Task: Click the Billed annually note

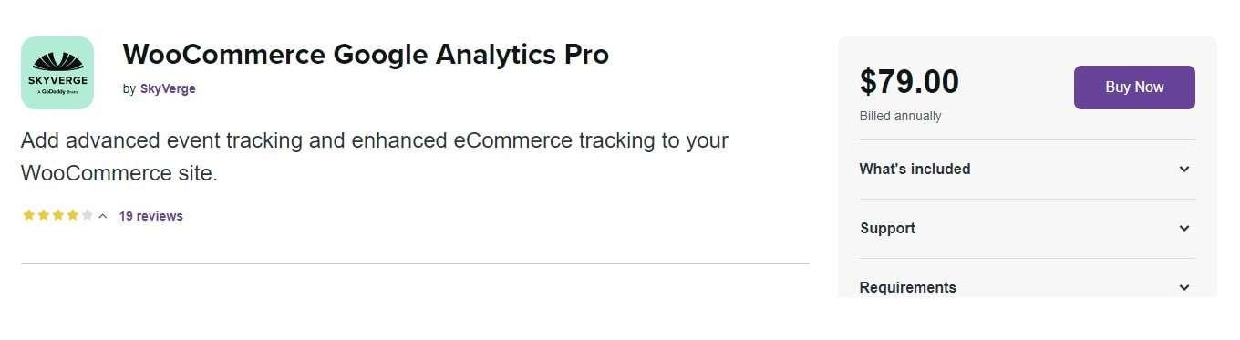Action: click(901, 117)
